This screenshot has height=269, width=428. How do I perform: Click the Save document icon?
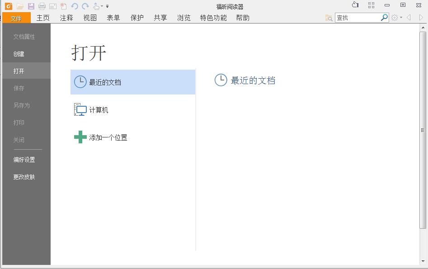[x=32, y=6]
